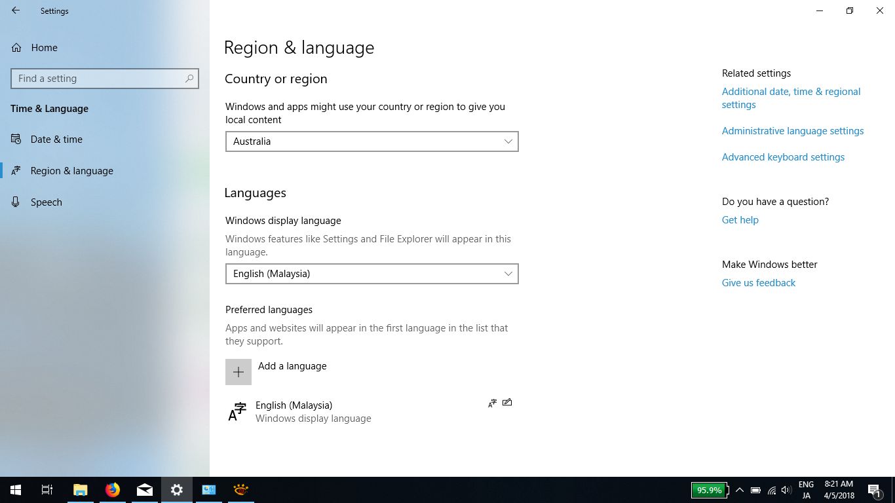Screen dimensions: 895x503
Task: Open the Start menu
Action: click(14, 489)
